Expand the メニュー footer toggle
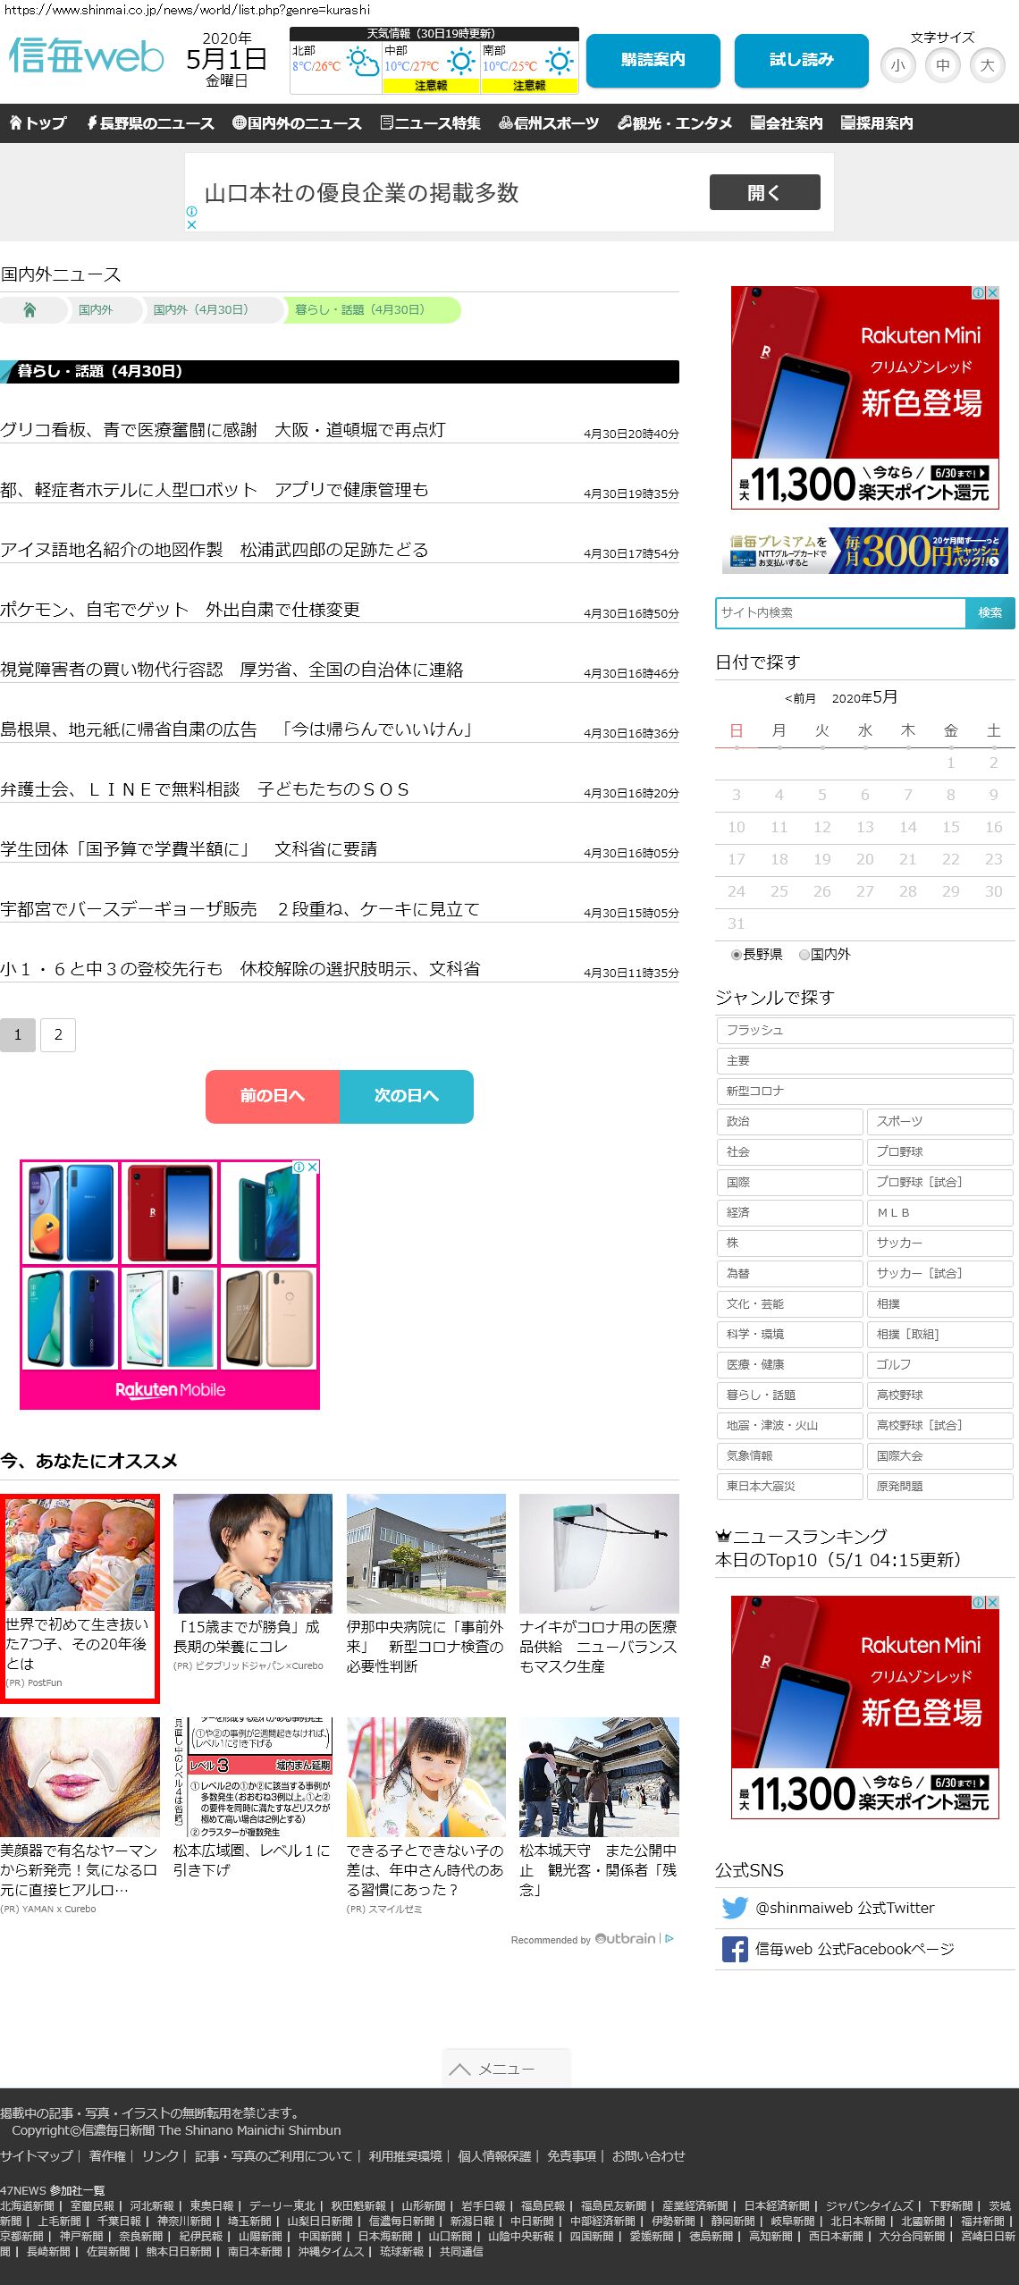The image size is (1019, 2285). 506,2069
